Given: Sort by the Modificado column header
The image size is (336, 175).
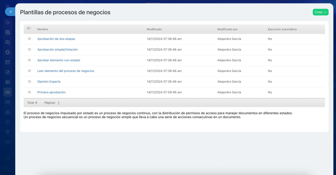Looking at the screenshot, I should (x=154, y=29).
